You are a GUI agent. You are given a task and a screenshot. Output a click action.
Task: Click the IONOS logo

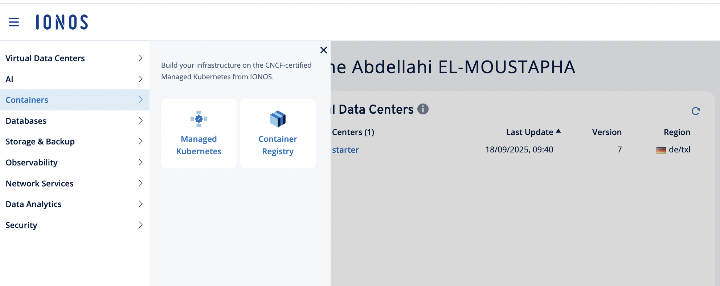tap(61, 22)
